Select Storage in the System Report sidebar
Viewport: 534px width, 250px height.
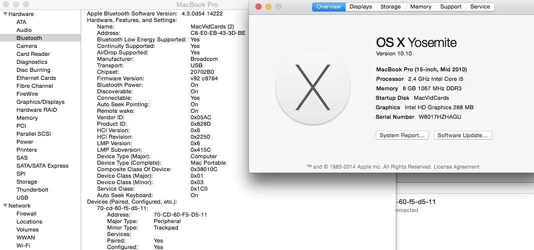click(27, 182)
